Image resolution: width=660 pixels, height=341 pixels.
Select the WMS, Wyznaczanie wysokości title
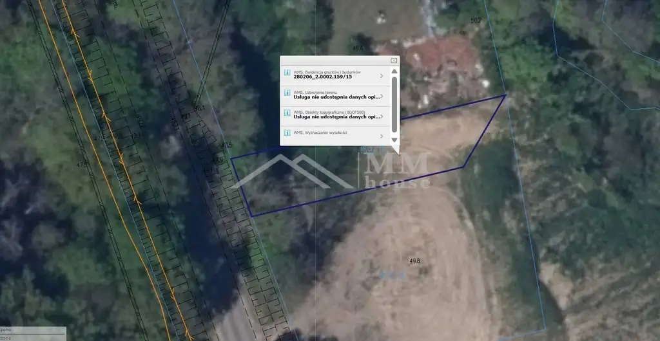(x=320, y=133)
